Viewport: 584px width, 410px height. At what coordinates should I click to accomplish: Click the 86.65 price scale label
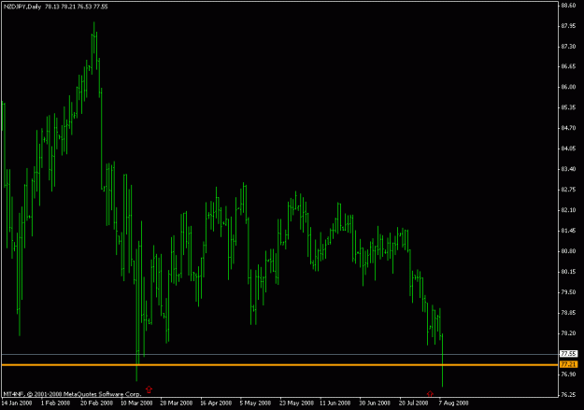click(568, 66)
